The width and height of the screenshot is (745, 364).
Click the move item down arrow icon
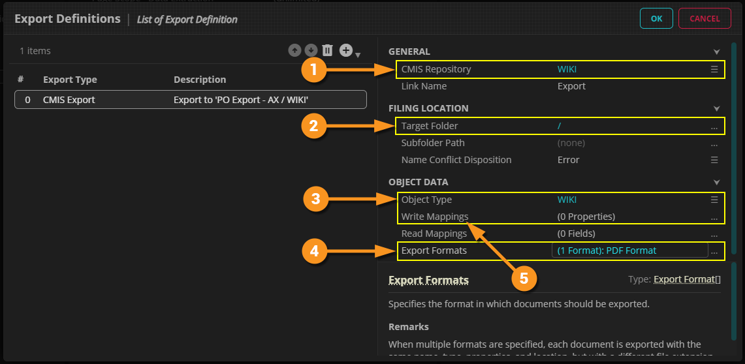click(x=311, y=50)
